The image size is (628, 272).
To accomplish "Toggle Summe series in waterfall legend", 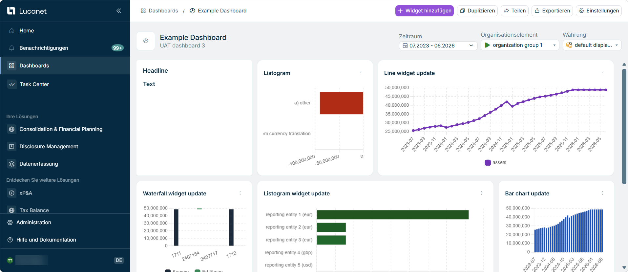I will click(177, 270).
